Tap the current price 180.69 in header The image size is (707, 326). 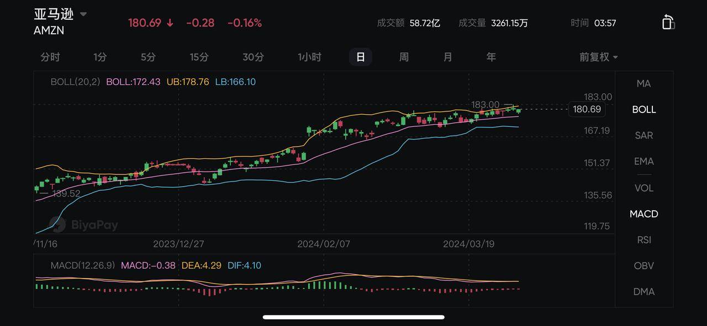coord(145,23)
